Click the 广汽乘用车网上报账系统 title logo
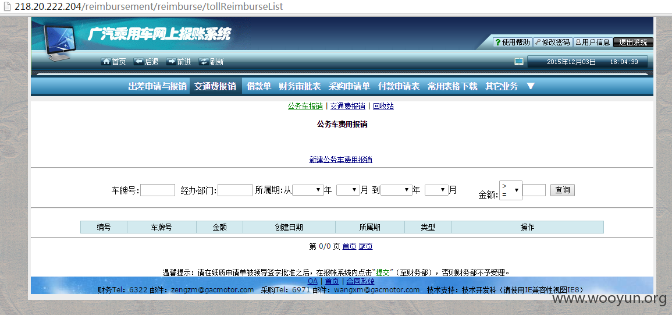 (x=159, y=34)
